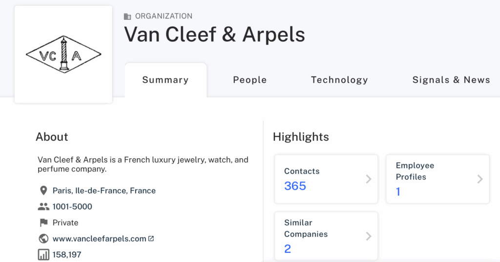Click the external link icon beside website
The image size is (500, 262).
(151, 239)
